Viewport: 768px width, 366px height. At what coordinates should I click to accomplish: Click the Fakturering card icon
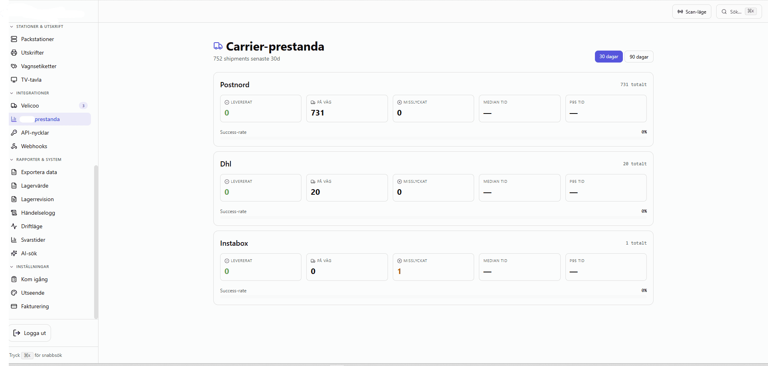[14, 306]
